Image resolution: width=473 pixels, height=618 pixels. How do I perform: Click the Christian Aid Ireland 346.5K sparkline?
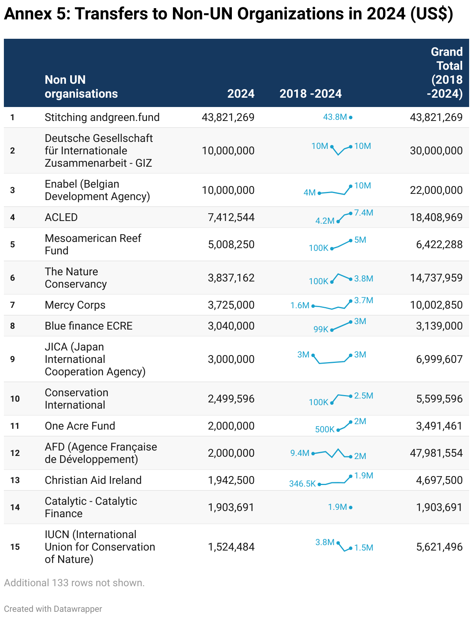pyautogui.click(x=331, y=480)
